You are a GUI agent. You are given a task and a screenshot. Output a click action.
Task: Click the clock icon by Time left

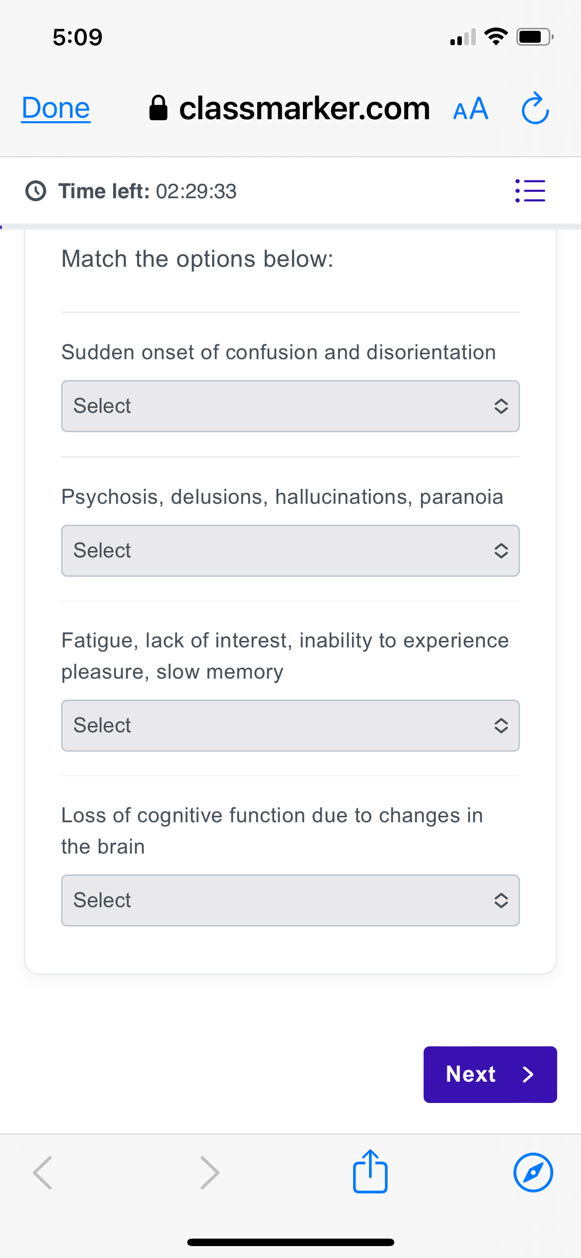point(36,191)
